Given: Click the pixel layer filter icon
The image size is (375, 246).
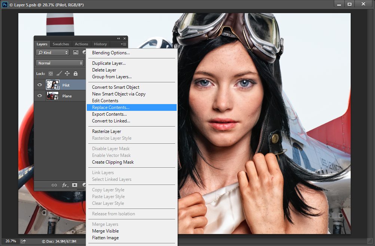Looking at the screenshot, I should pyautogui.click(x=76, y=52).
